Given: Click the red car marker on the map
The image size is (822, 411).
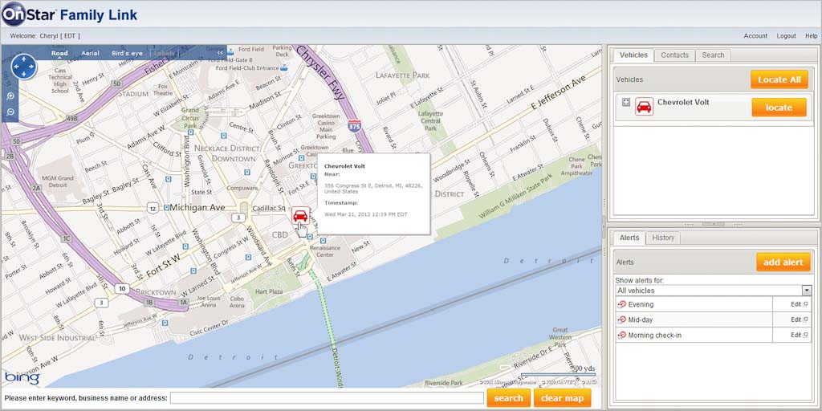Looking at the screenshot, I should tap(300, 215).
